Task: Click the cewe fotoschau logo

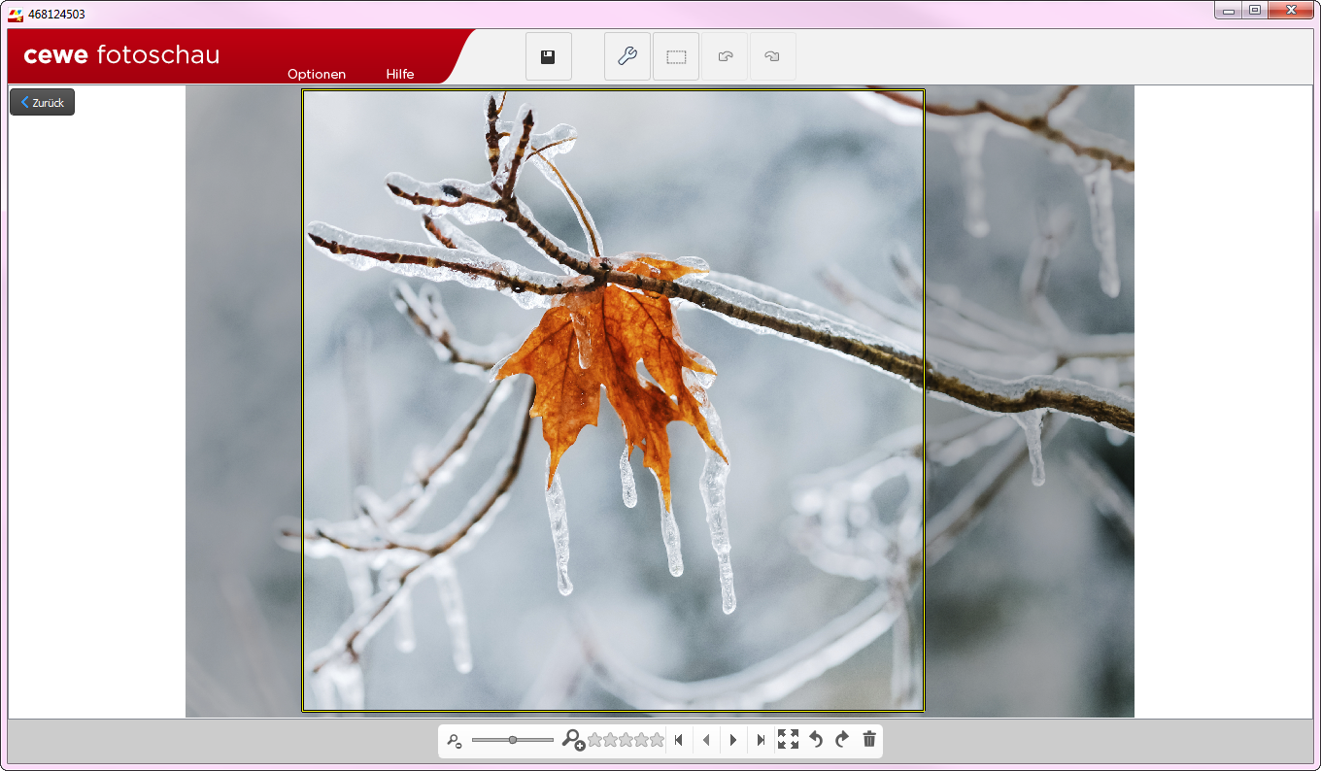Action: (x=121, y=55)
